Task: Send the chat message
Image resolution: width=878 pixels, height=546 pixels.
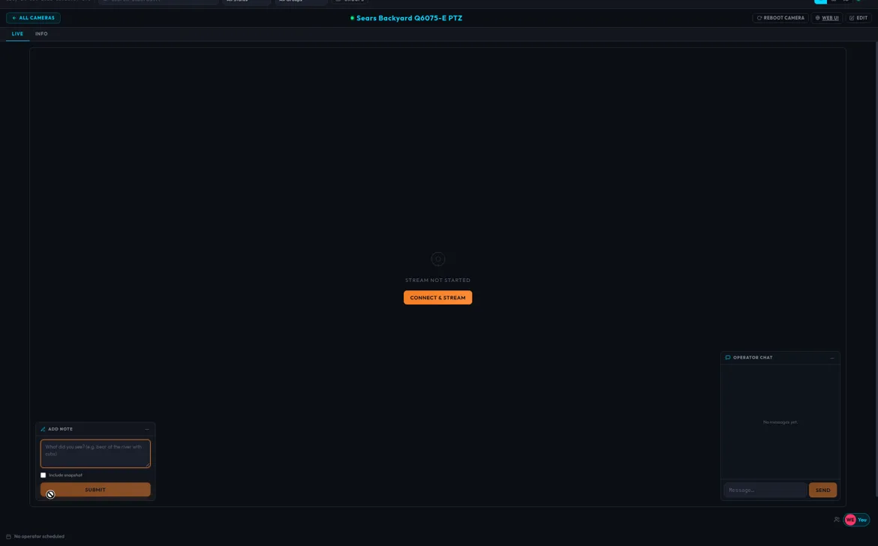Action: point(822,490)
